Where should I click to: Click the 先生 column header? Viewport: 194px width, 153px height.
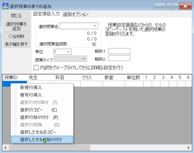pos(40,78)
